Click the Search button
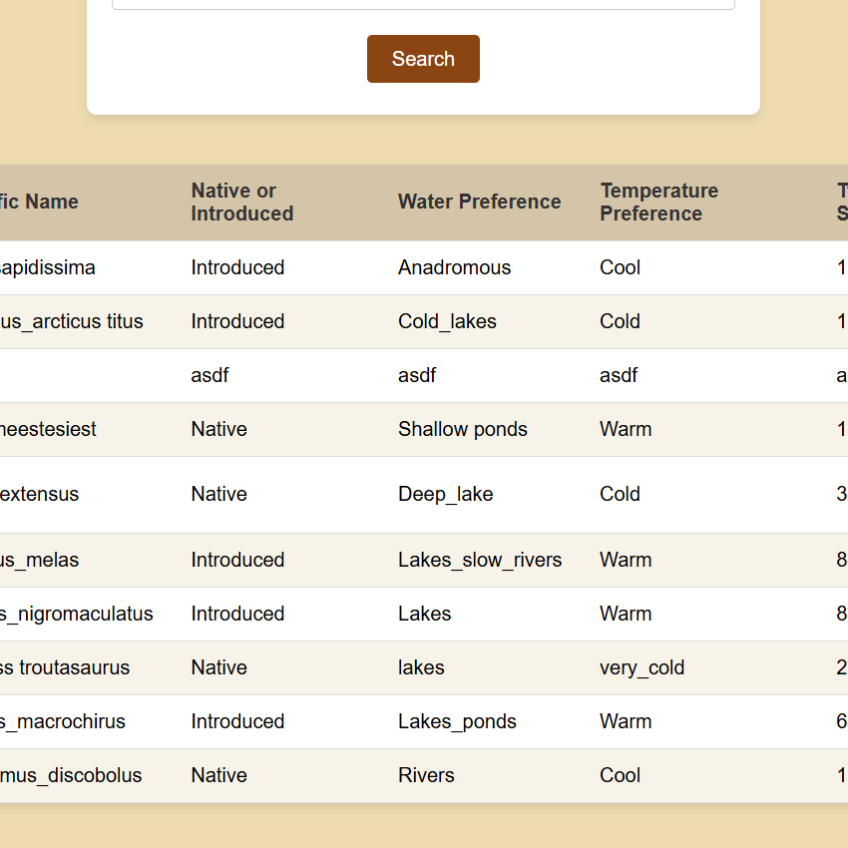Screen dimensions: 848x848 tap(423, 59)
